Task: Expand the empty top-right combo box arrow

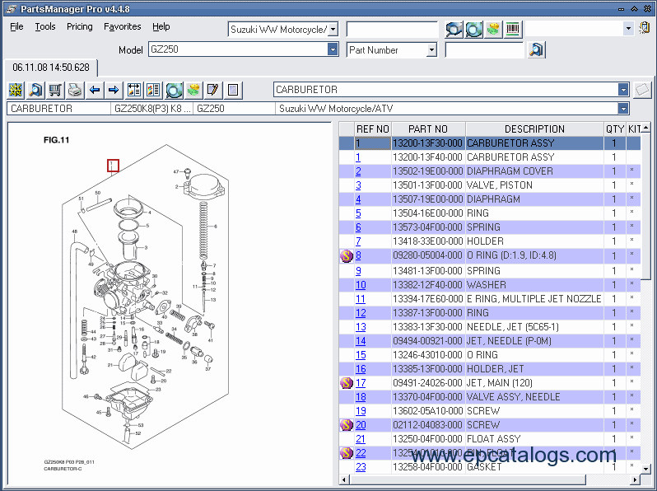Action: (628, 29)
